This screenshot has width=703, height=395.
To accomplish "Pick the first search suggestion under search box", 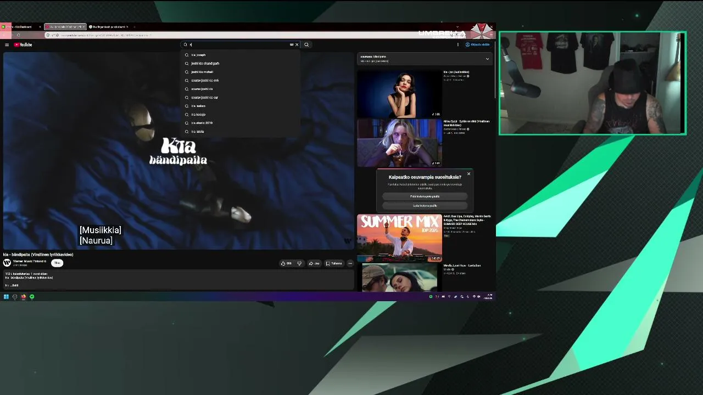I will click(x=241, y=55).
